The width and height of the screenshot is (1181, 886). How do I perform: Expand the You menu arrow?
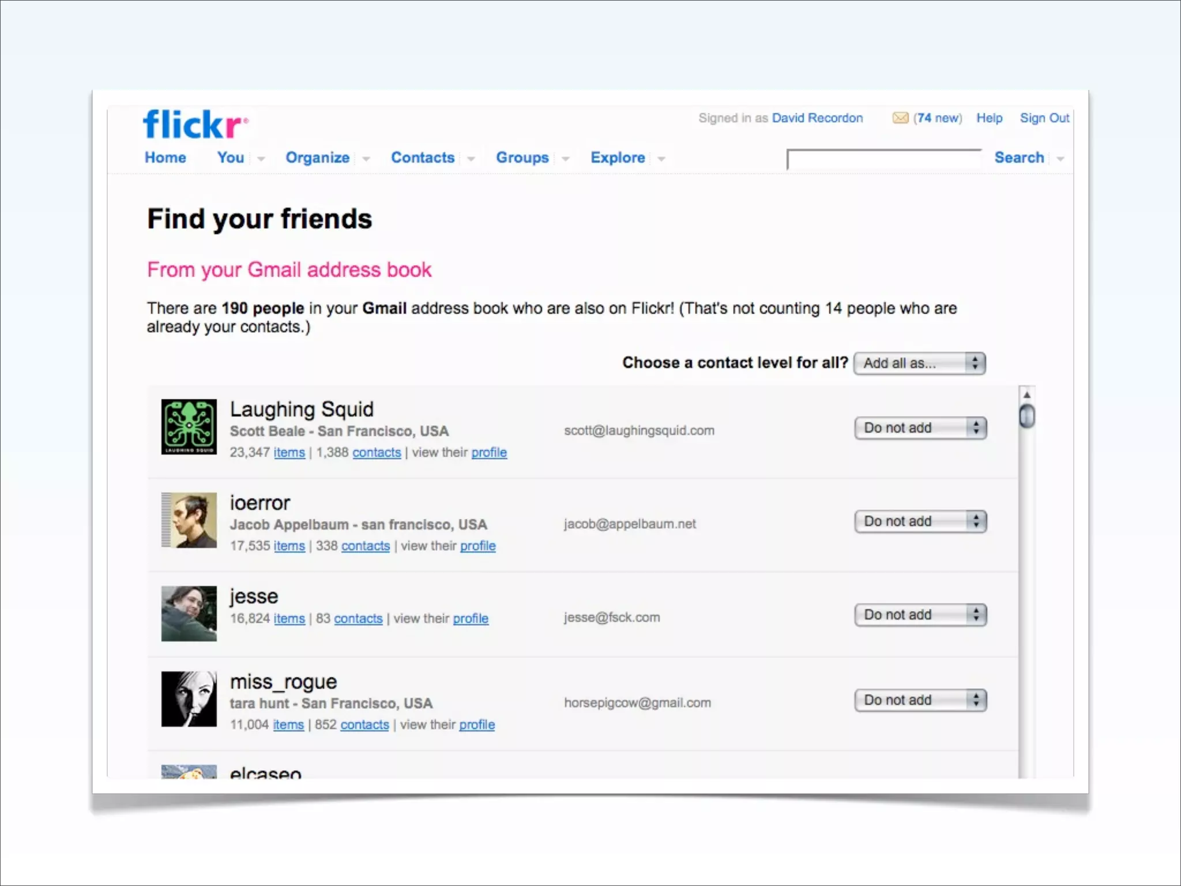(261, 159)
